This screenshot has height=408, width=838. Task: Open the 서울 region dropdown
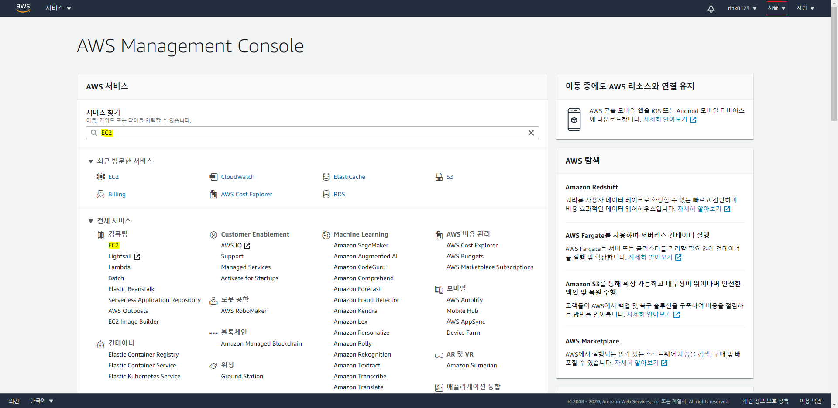[776, 8]
